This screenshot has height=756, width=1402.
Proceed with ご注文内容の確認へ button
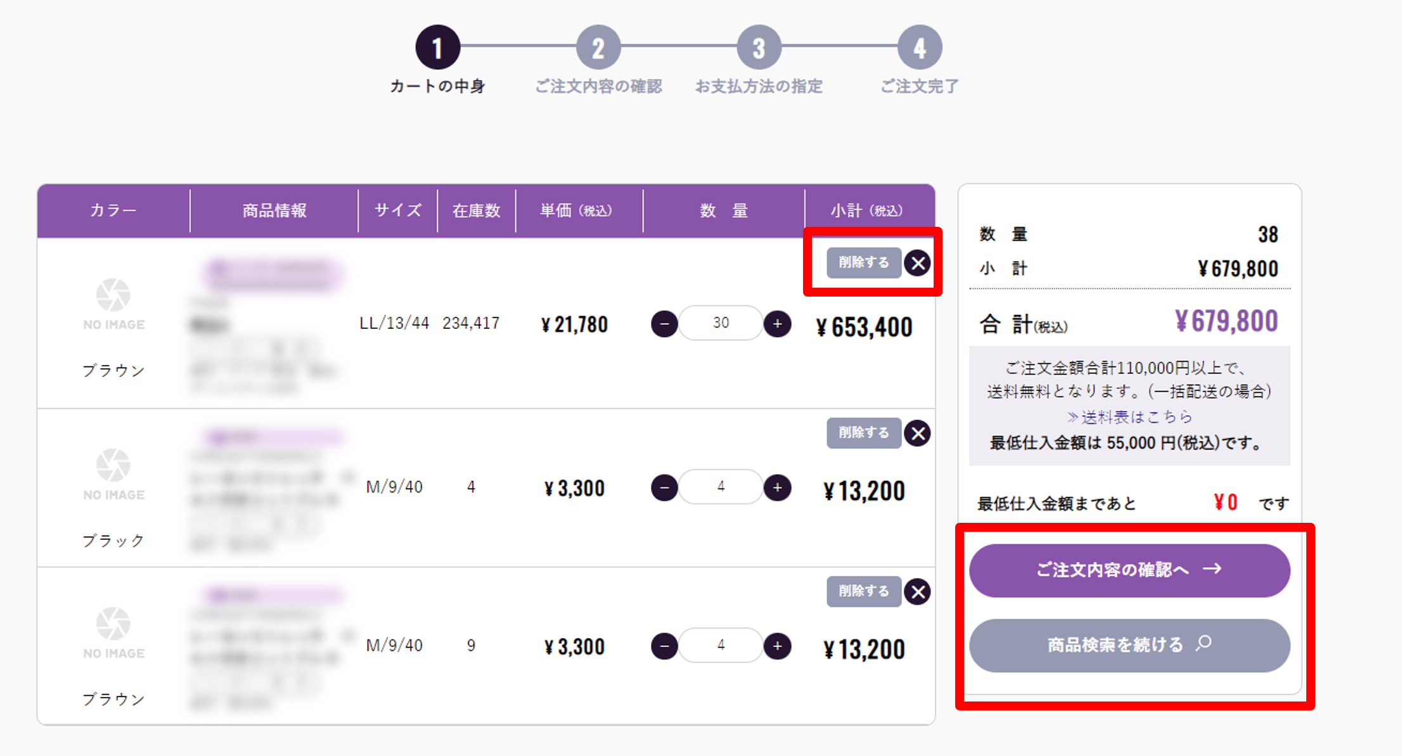1129,570
